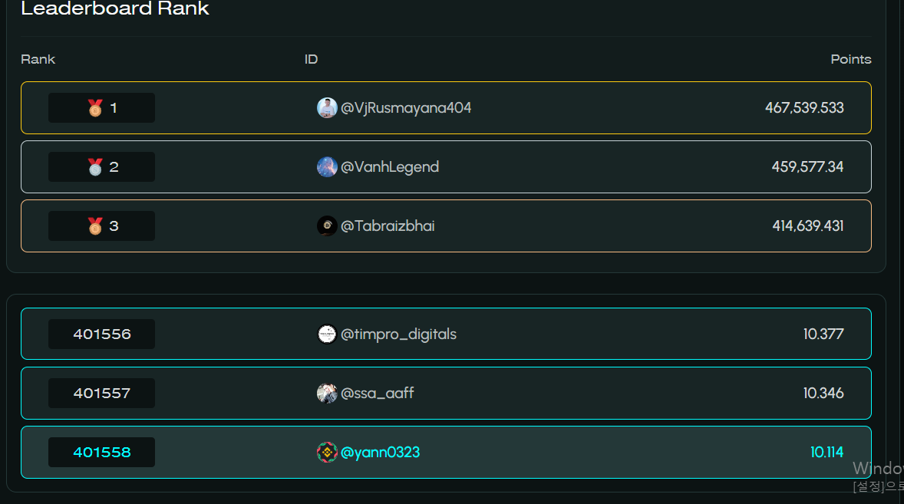Click ssa_aaff's profile picture
The width and height of the screenshot is (904, 504).
(x=327, y=394)
